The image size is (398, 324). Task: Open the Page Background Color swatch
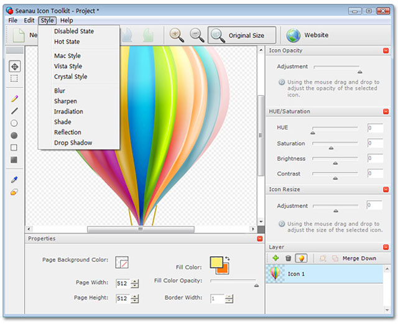pos(122,262)
